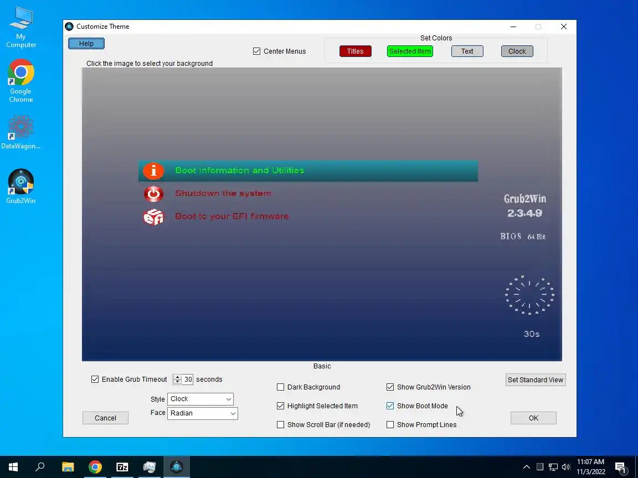Viewport: 638px width, 478px height.
Task: Launch Chrome from the taskbar
Action: (x=95, y=467)
